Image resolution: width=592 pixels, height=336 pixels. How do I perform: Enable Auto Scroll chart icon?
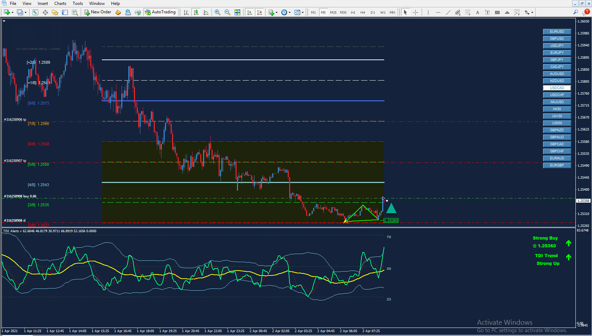coord(250,12)
